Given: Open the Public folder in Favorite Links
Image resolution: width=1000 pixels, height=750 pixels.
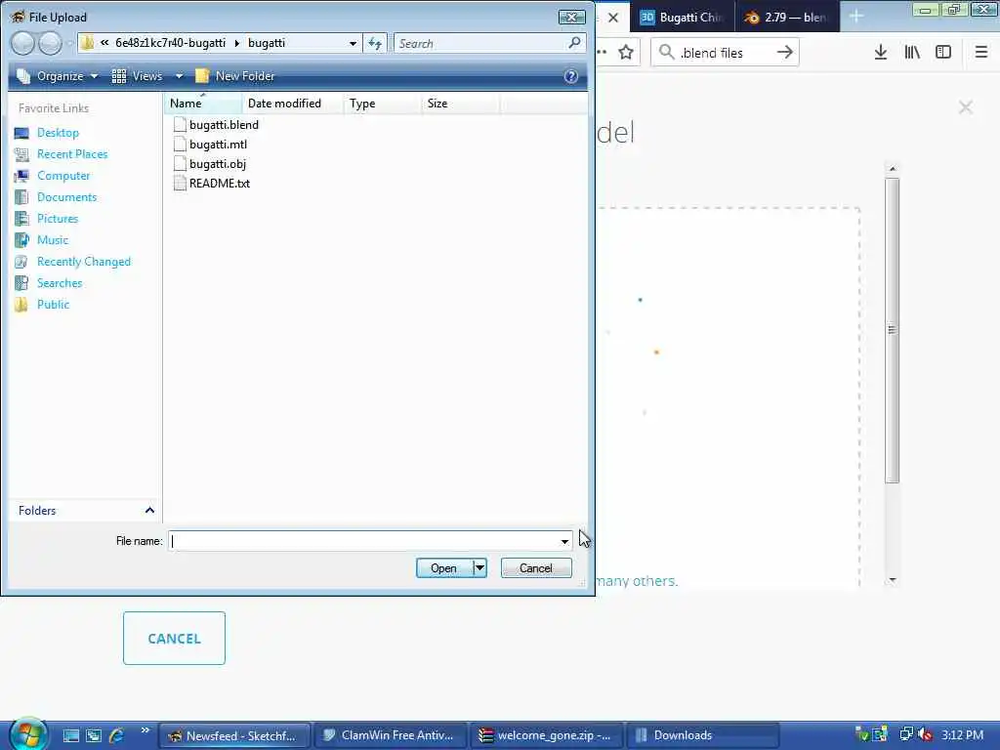Looking at the screenshot, I should coord(53,305).
